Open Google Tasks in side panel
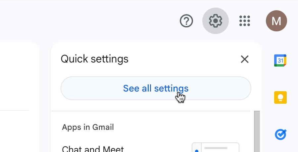Screen dimensions: 298x152 (280, 134)
